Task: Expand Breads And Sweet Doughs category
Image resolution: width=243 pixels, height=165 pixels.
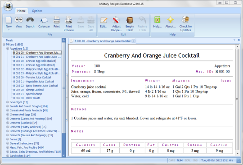Action: (x=8, y=106)
